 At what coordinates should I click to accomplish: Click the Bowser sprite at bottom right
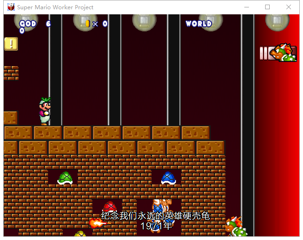[236, 227]
